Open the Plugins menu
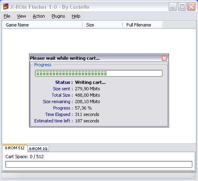This screenshot has width=198, height=181. (58, 16)
